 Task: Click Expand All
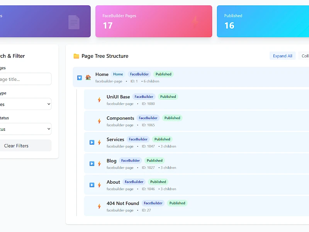click(282, 56)
